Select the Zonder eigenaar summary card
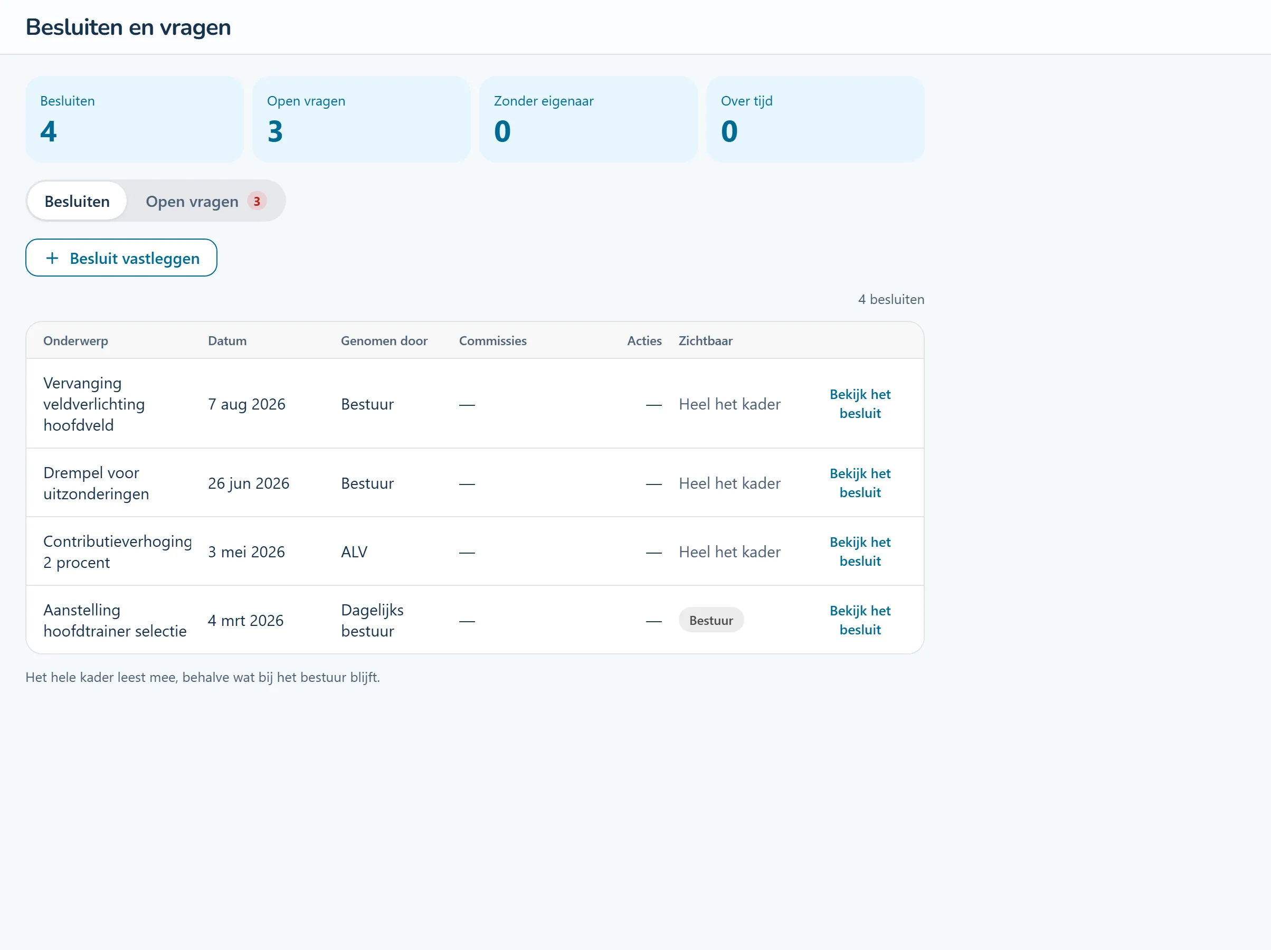Image resolution: width=1271 pixels, height=950 pixels. point(589,119)
